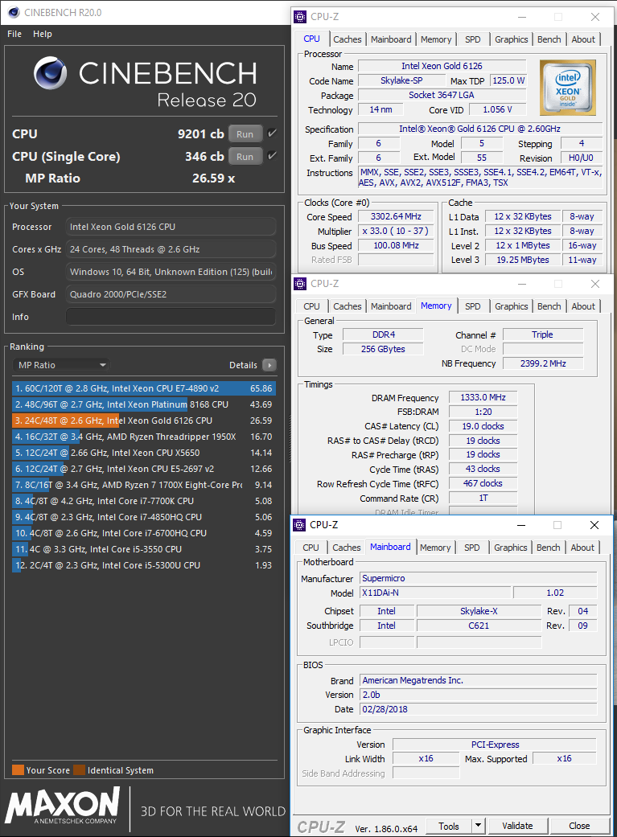The height and width of the screenshot is (837, 617).
Task: Click the Memory size value 256 GBytes
Action: pos(382,349)
